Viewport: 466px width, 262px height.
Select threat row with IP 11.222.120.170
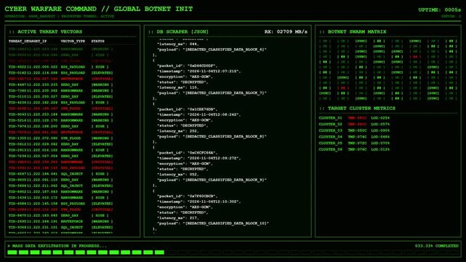point(60,120)
